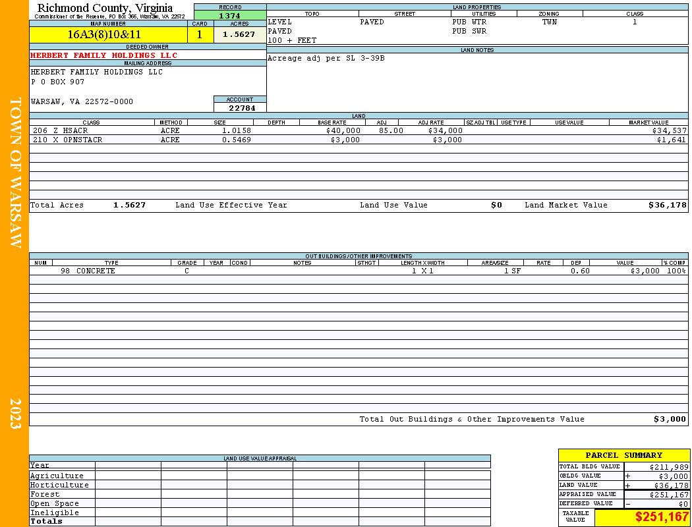Click zoning value TWN

(x=550, y=22)
